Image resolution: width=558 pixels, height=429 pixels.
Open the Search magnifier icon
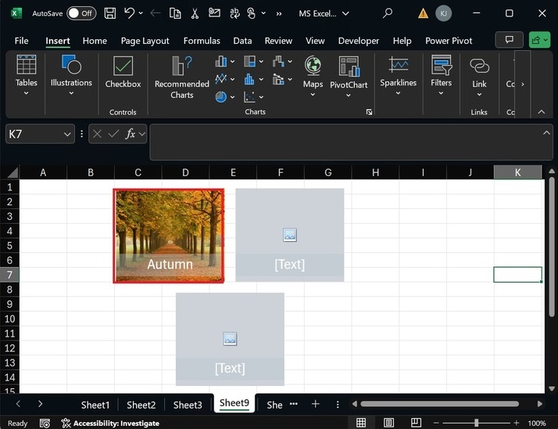(388, 13)
